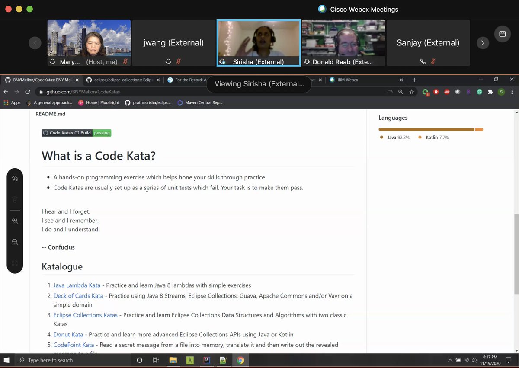Image resolution: width=519 pixels, height=368 pixels.
Task: Open Task View in taskbar
Action: pyautogui.click(x=156, y=360)
